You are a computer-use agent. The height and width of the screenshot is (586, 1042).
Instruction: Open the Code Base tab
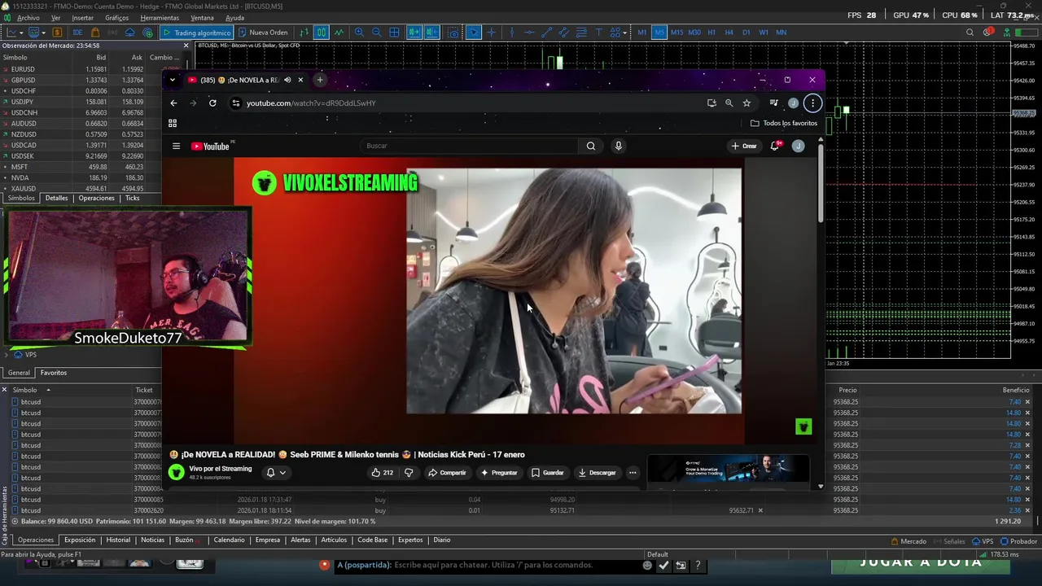(372, 540)
